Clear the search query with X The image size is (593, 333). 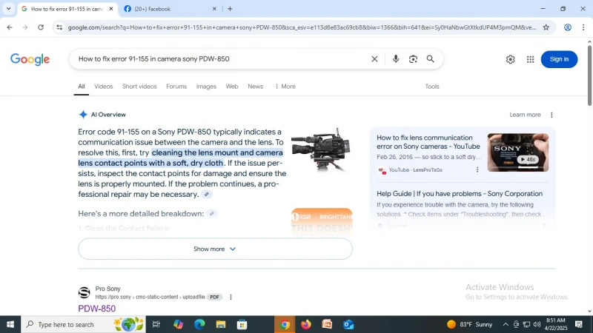[374, 59]
